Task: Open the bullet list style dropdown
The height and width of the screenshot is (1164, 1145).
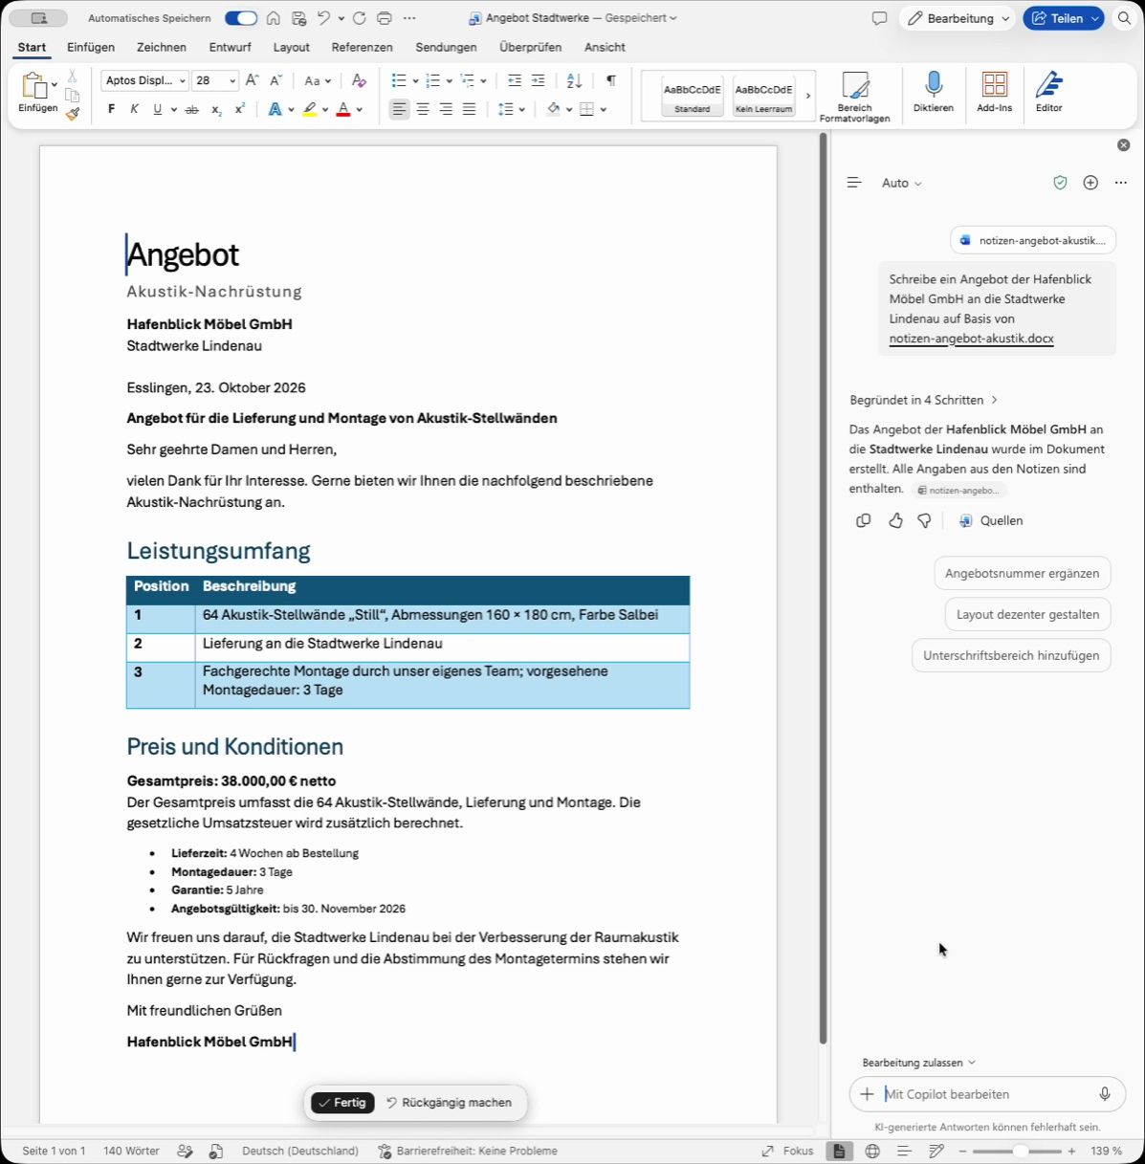Action: coord(415,80)
